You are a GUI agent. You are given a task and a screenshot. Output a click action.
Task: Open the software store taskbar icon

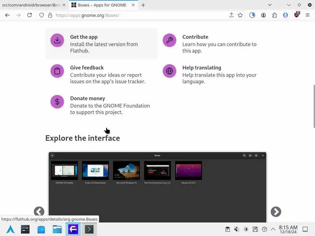pyautogui.click(x=41, y=229)
